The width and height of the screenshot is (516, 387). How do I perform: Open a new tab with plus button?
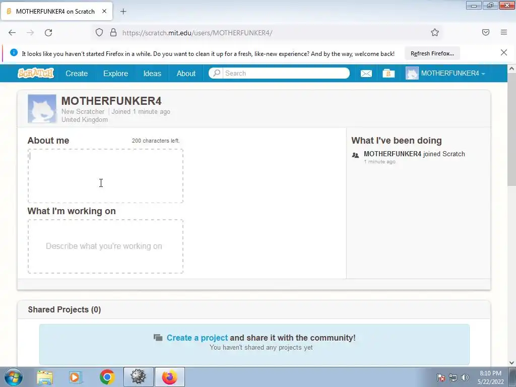coord(123,12)
